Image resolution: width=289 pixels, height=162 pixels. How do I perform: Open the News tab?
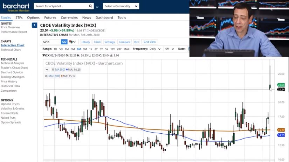87,17
